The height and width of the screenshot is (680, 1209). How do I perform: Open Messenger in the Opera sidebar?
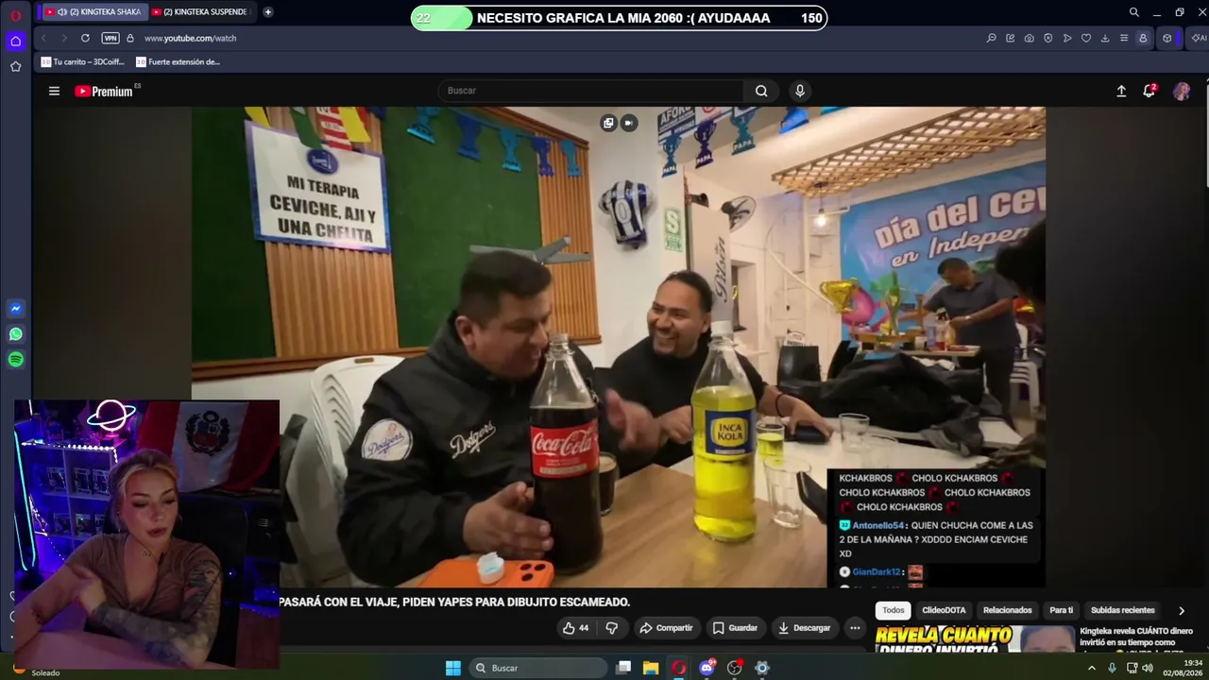(15, 309)
